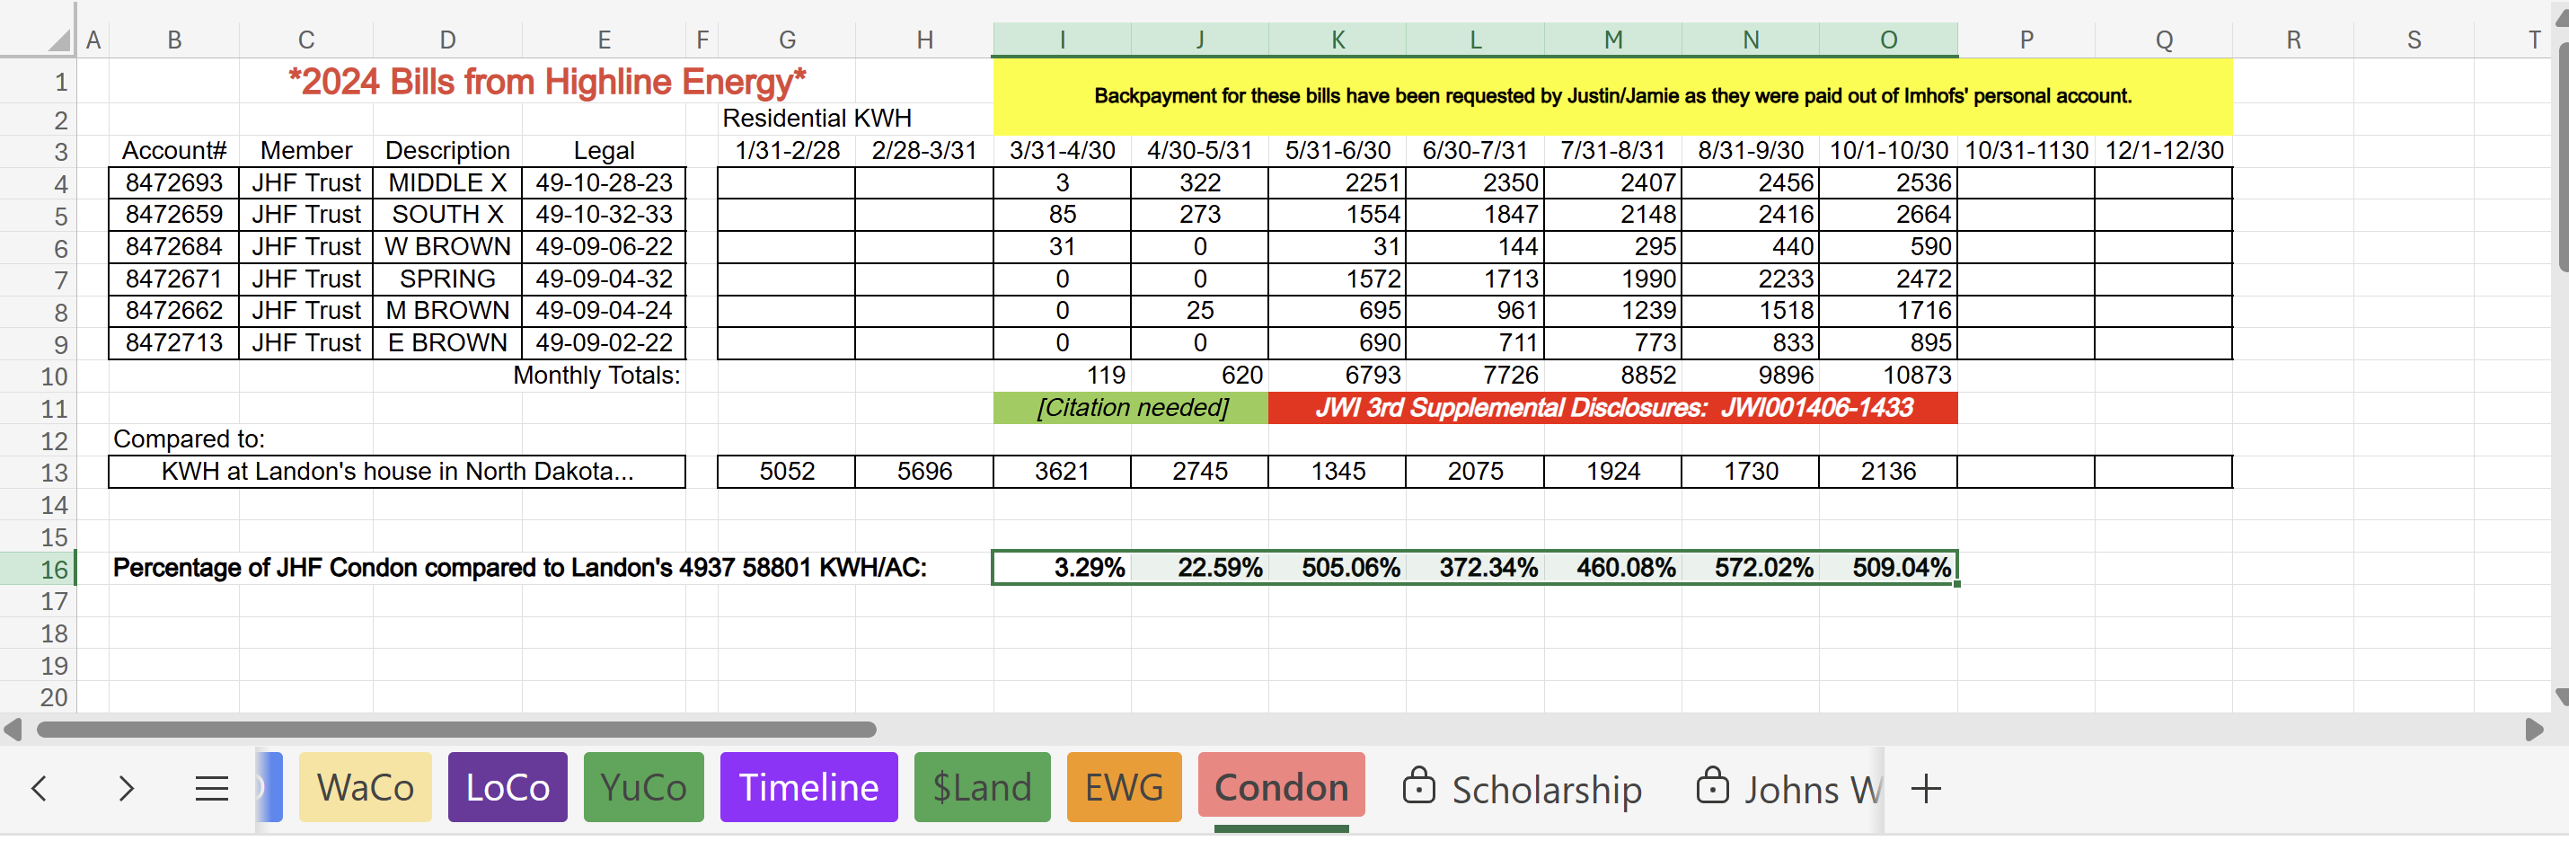Click the green Citation needed cell
2569x841 pixels.
click(1131, 407)
